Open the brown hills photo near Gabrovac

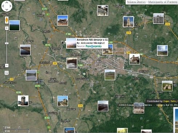point(103,106)
